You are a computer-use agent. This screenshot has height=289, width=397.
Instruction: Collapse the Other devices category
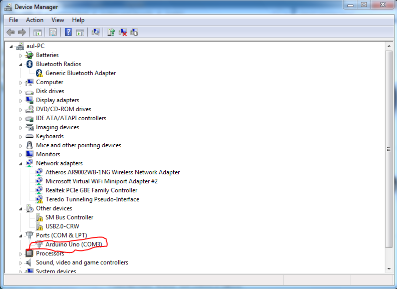coord(21,209)
